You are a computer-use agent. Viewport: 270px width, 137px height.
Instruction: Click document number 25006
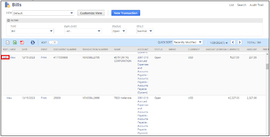(57, 98)
